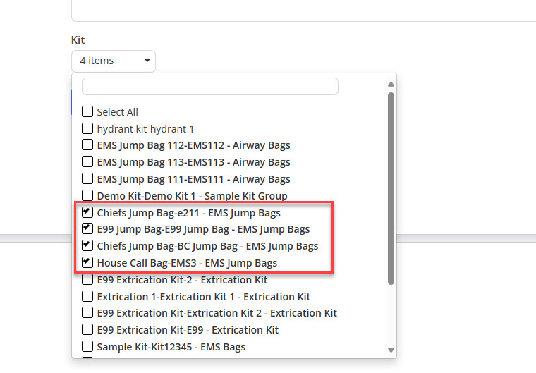Check Extrication 1-Extrication Kit 1 option
The width and height of the screenshot is (536, 373).
click(x=87, y=296)
